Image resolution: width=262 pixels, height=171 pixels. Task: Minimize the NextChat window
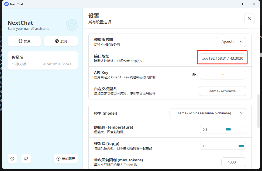(229, 4)
